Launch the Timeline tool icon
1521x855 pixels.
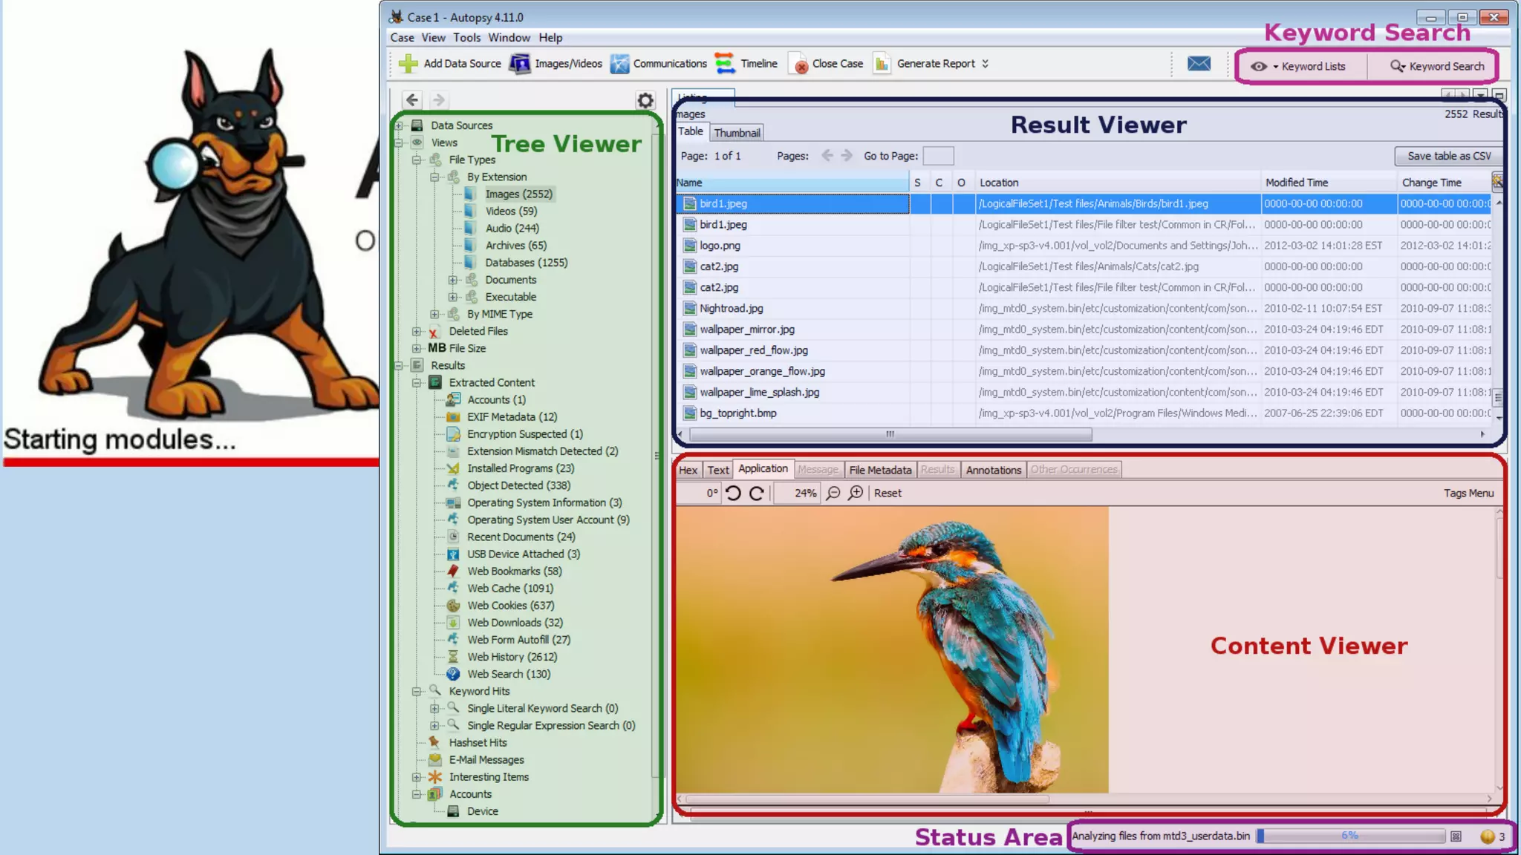[x=725, y=64]
